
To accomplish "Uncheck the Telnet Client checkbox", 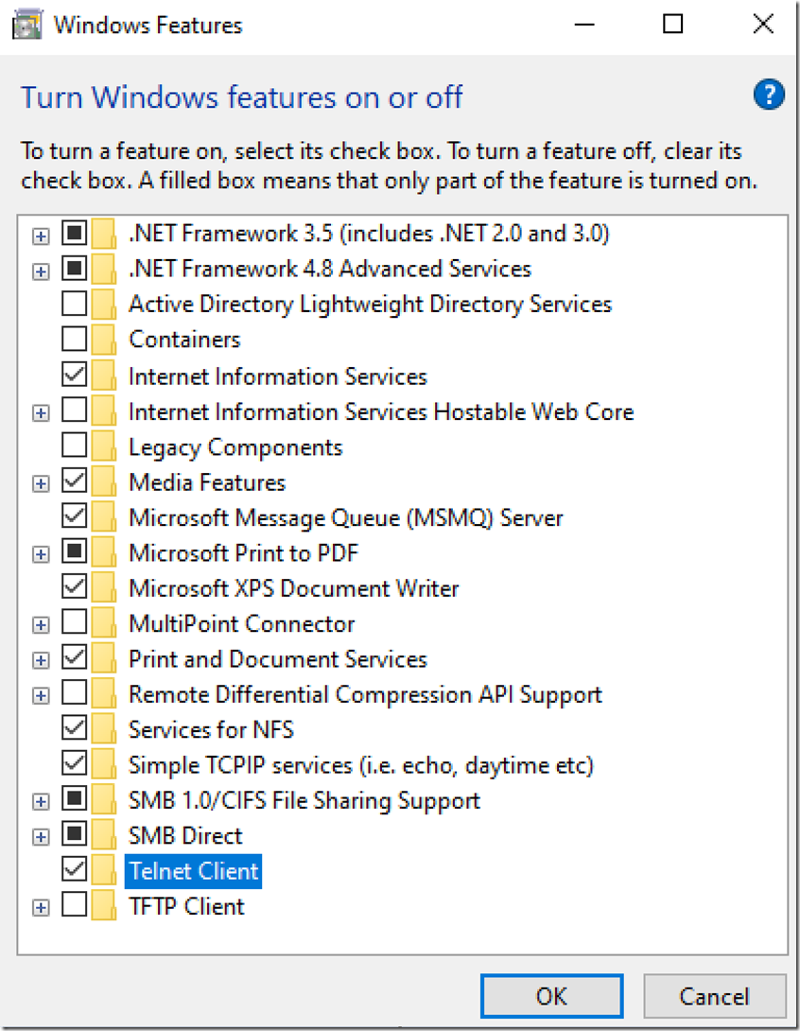I will point(75,870).
